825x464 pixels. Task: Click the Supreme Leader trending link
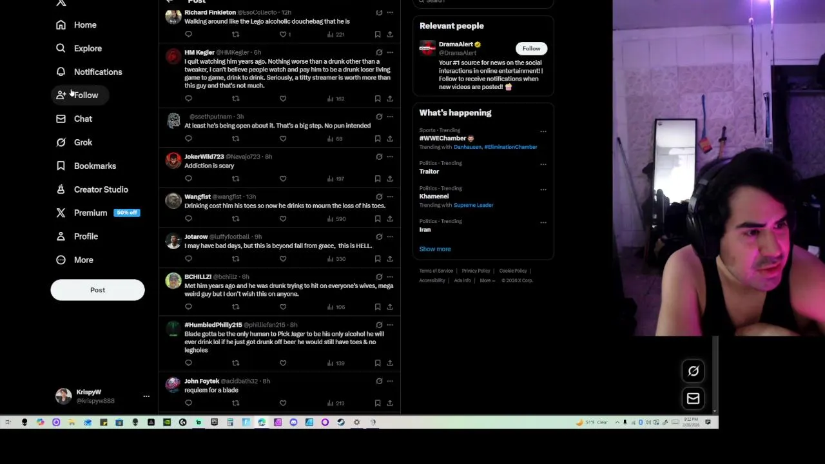(473, 205)
